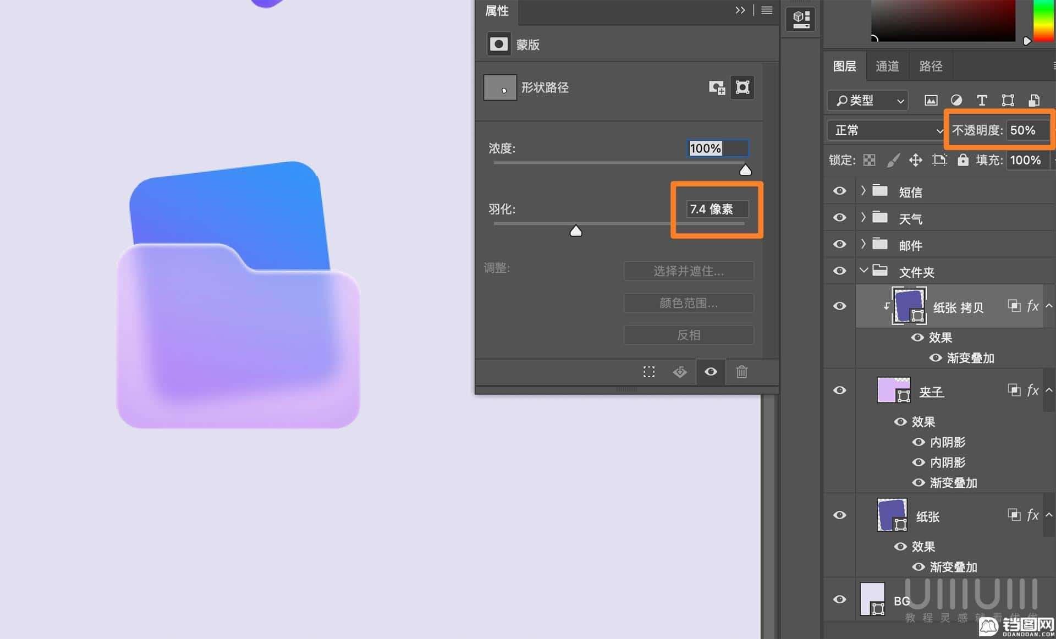1056x639 pixels.
Task: Click the 浓度 100% input field
Action: click(718, 148)
